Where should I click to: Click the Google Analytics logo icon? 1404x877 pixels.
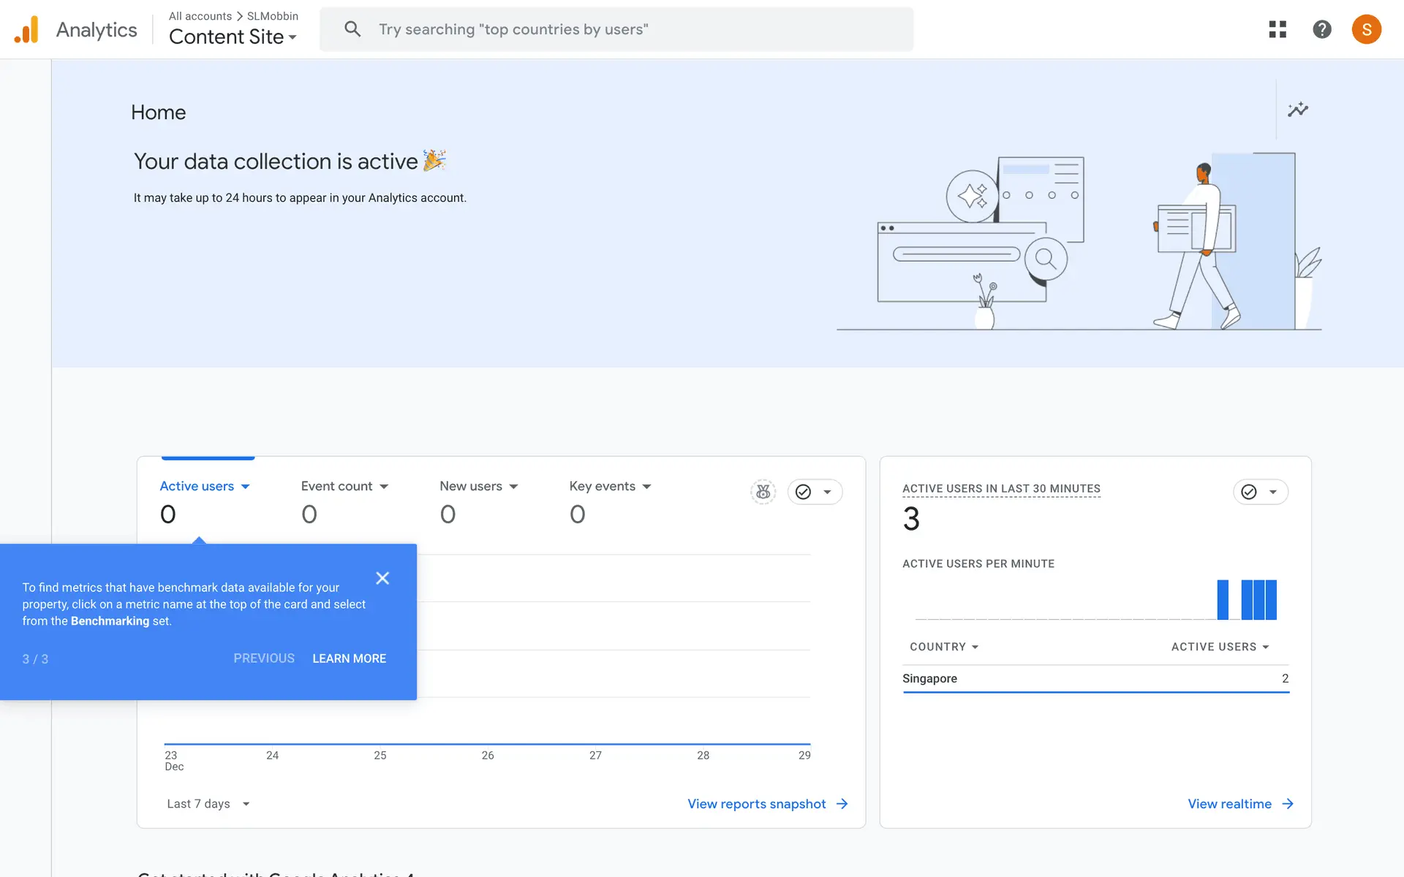[26, 29]
